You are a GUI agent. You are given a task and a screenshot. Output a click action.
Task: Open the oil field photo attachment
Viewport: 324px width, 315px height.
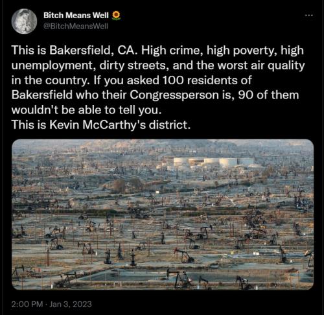[x=163, y=215]
